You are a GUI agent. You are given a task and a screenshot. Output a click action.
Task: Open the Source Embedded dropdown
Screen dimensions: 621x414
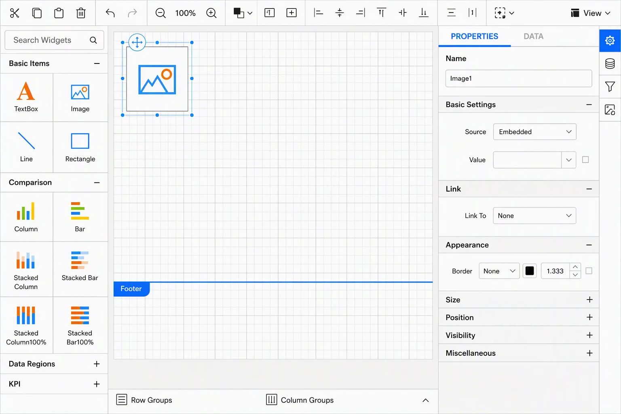pos(534,132)
